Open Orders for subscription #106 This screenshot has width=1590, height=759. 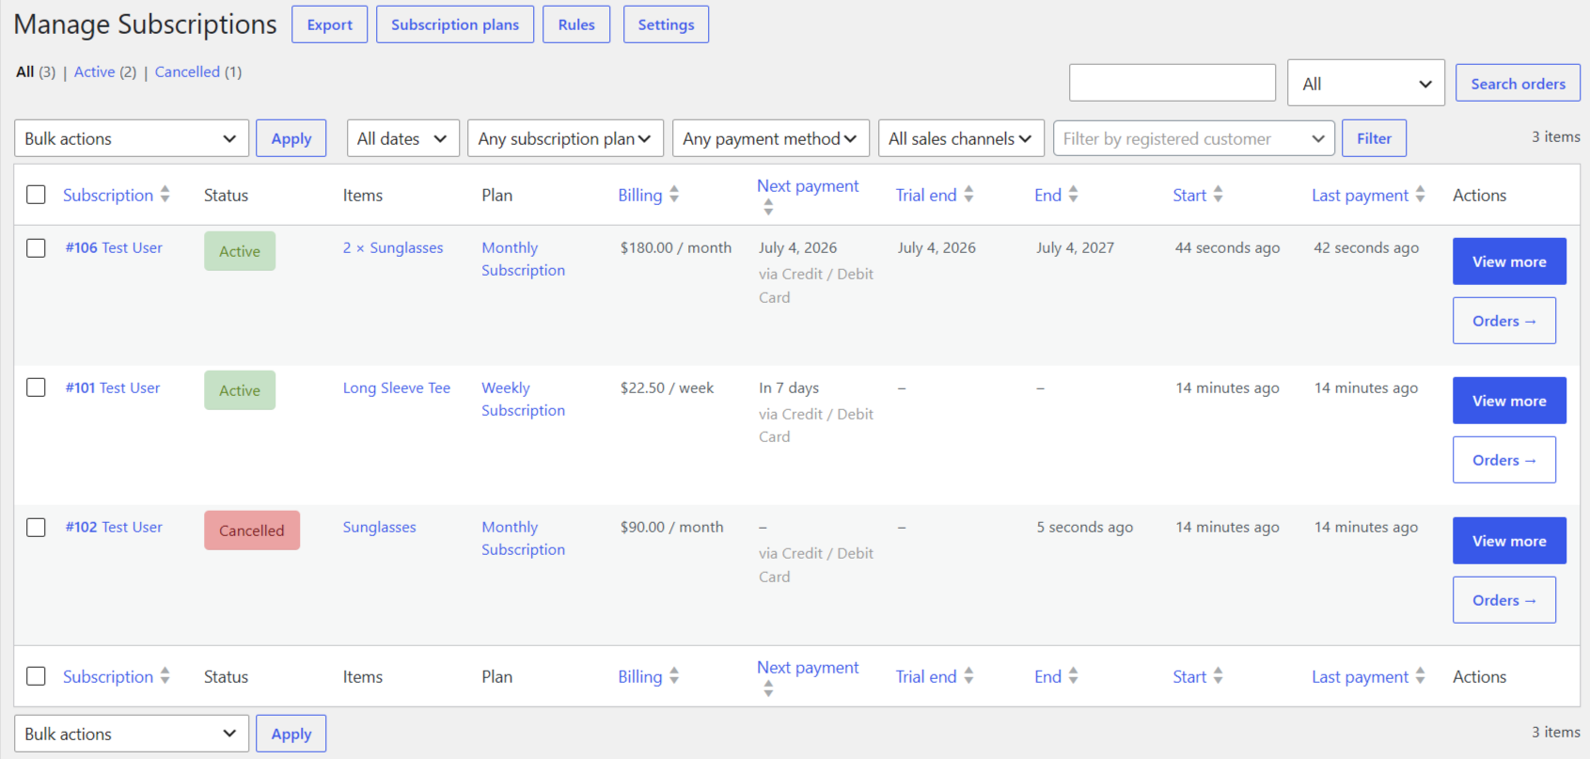[x=1504, y=321]
